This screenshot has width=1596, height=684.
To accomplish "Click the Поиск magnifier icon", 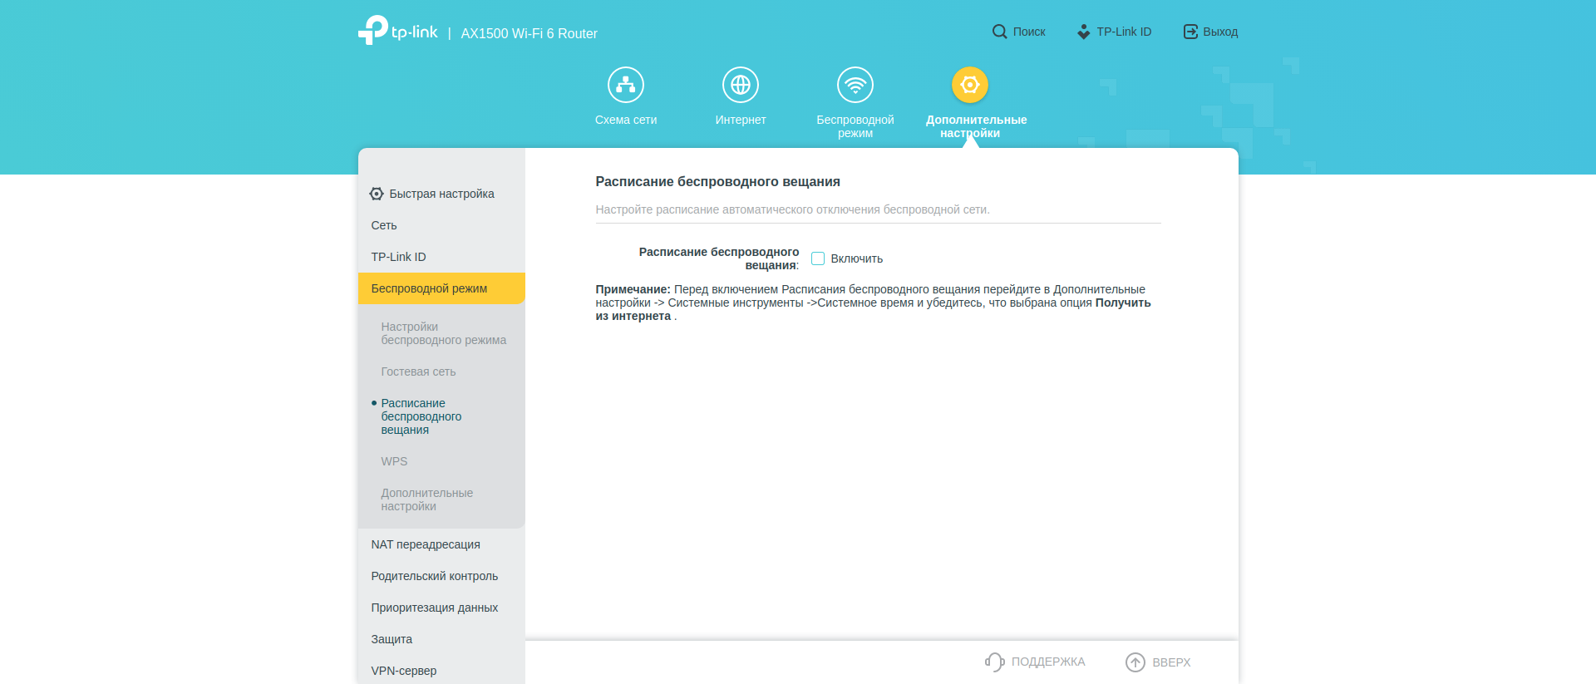I will 999,32.
